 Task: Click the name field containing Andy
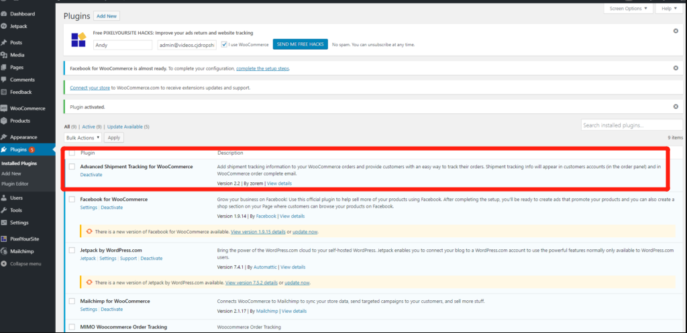click(x=123, y=45)
